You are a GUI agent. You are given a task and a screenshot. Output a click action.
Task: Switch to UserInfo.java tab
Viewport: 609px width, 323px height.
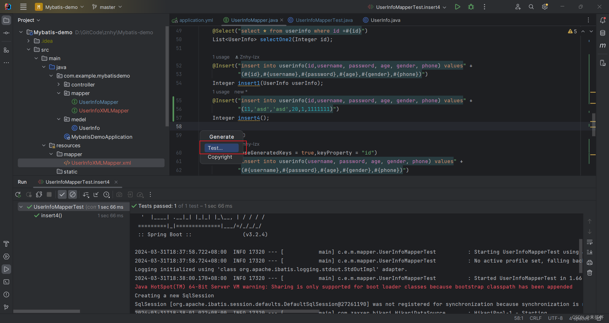point(382,20)
